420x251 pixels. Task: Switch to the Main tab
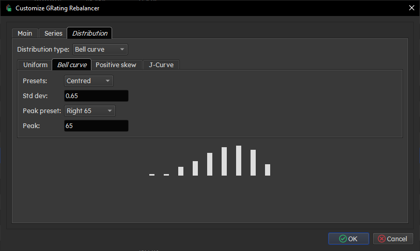[x=25, y=33]
